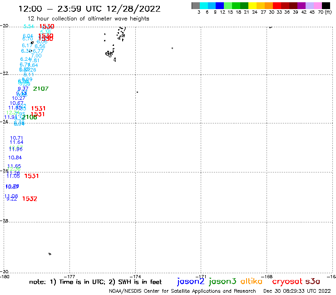
Task: Click the orange 'altika' satellite label
Action: click(252, 281)
